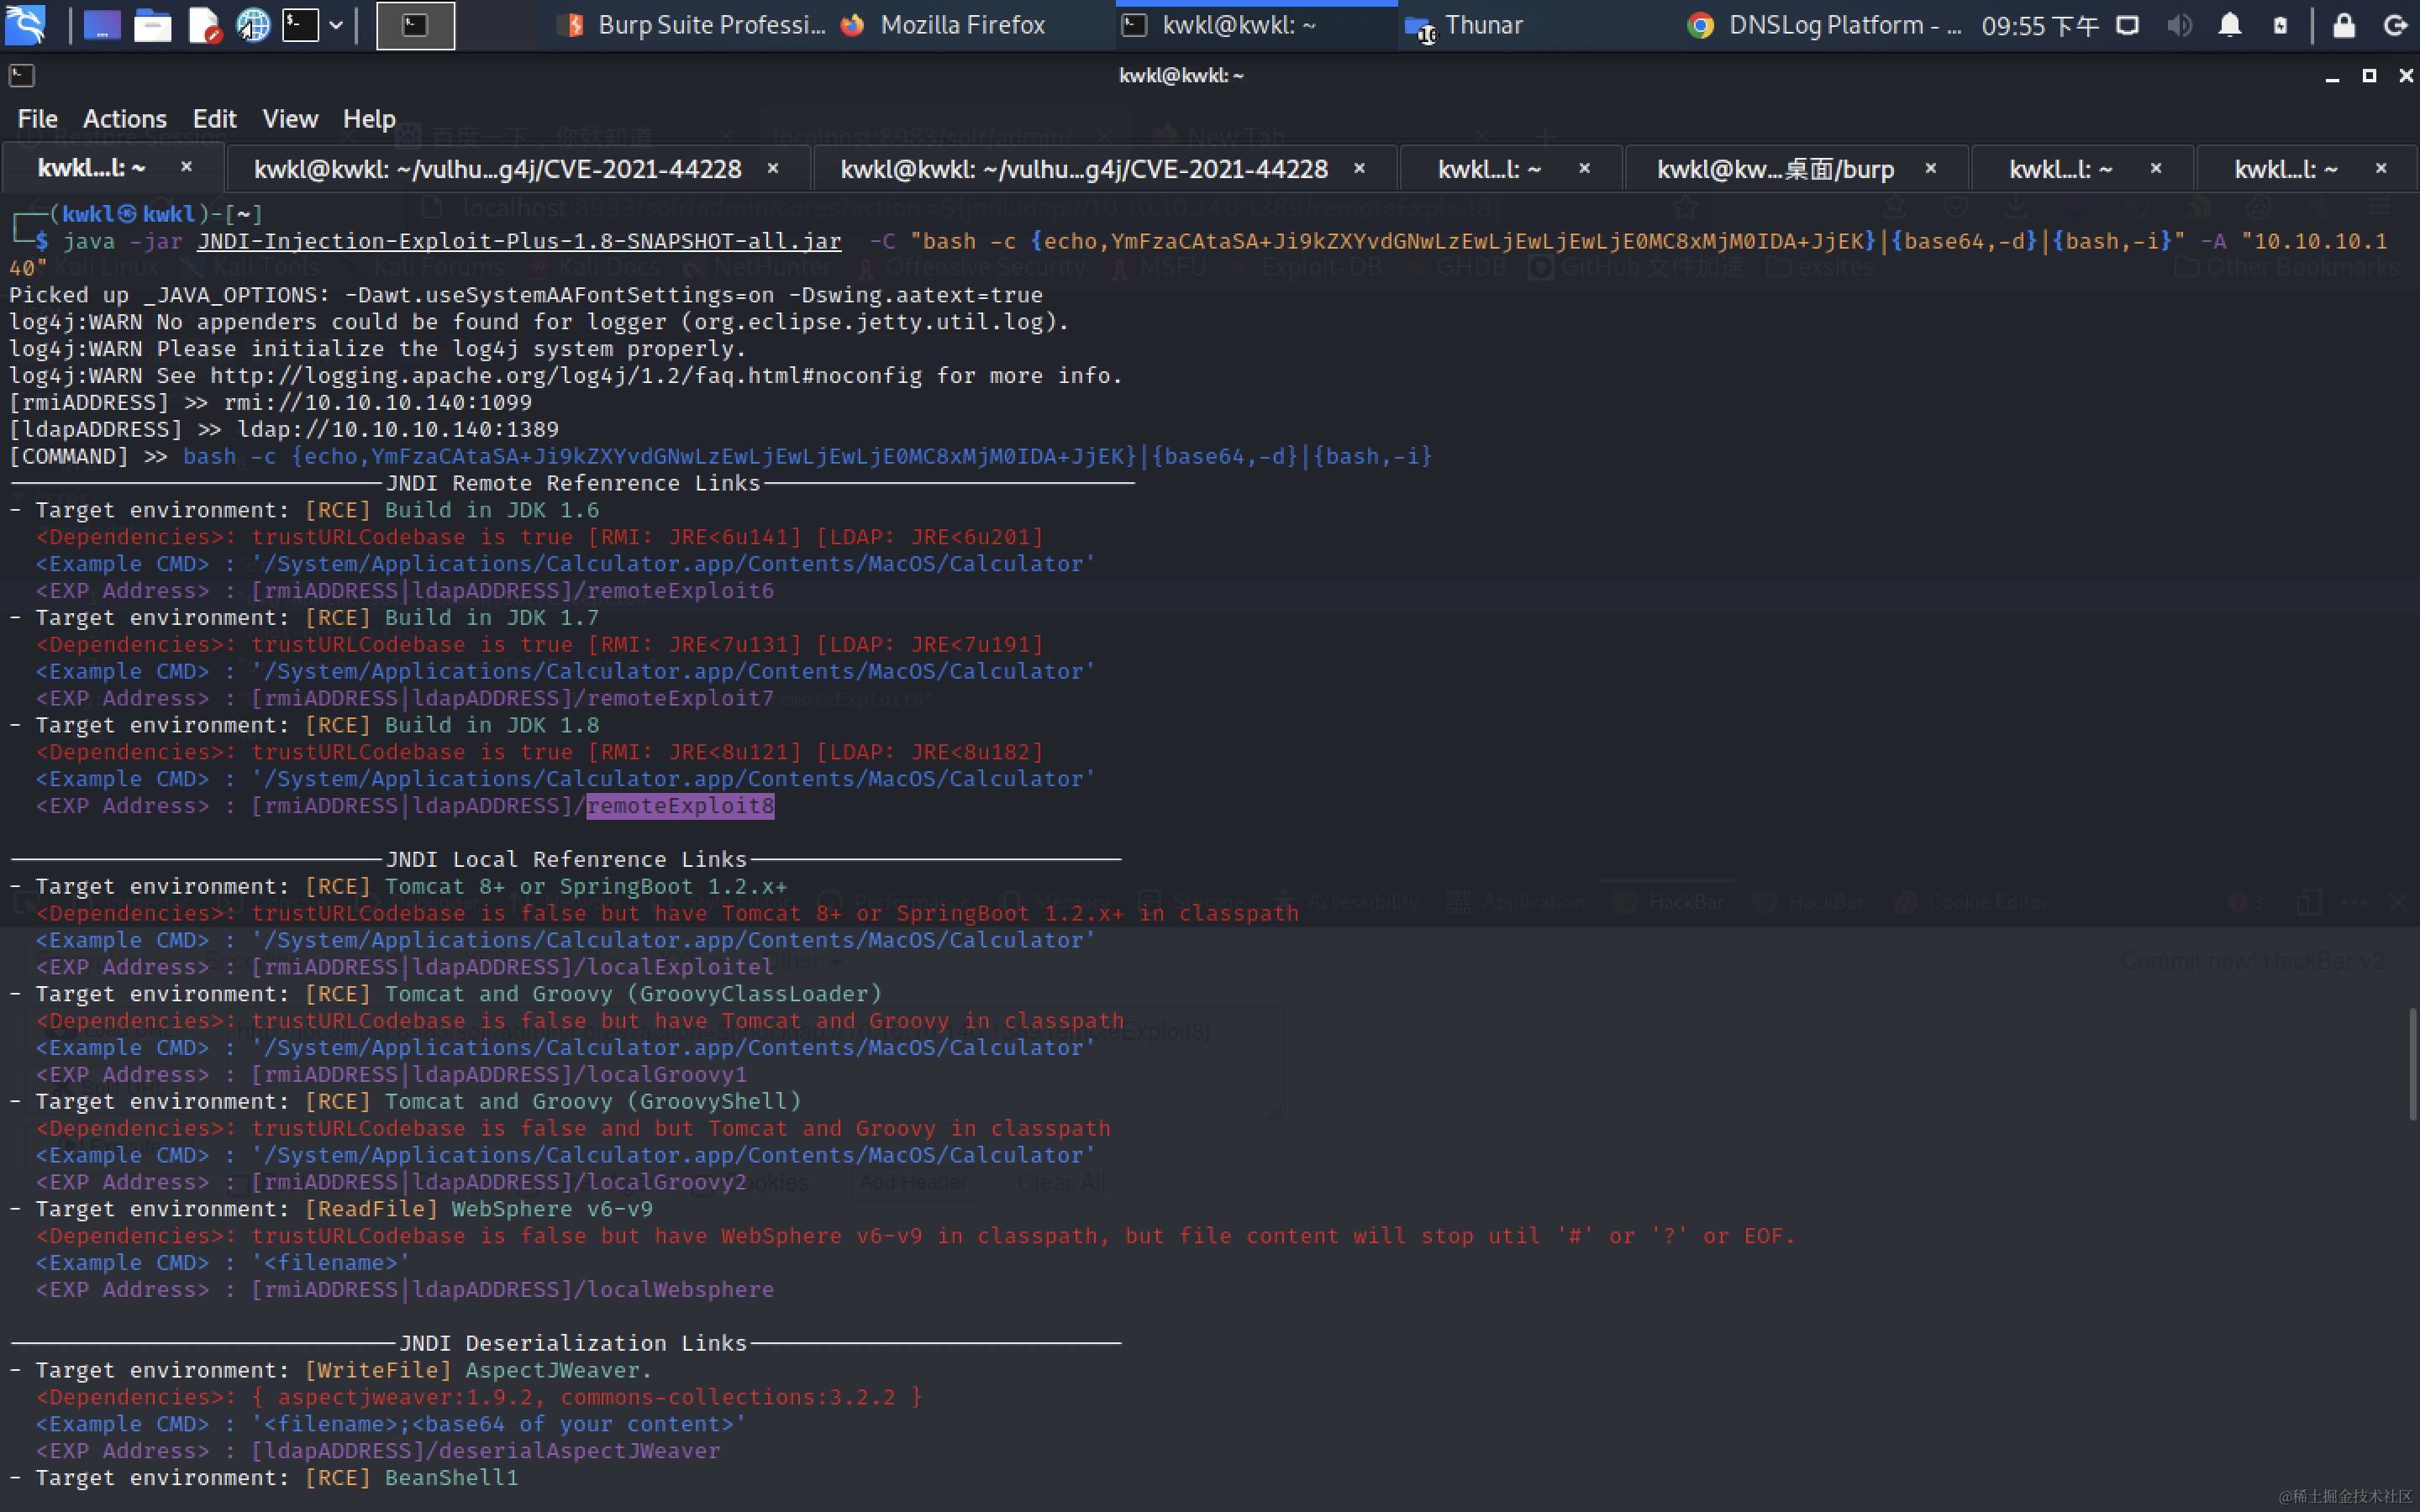This screenshot has width=2420, height=1512.
Task: Switch to the 桌面/burp terminal tab
Action: click(x=1775, y=169)
